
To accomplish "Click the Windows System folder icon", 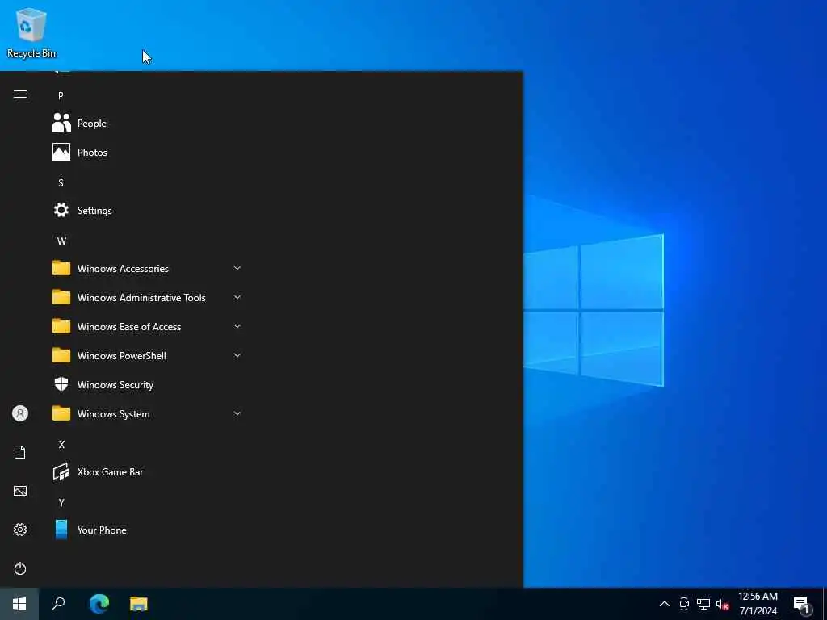I will pyautogui.click(x=61, y=413).
